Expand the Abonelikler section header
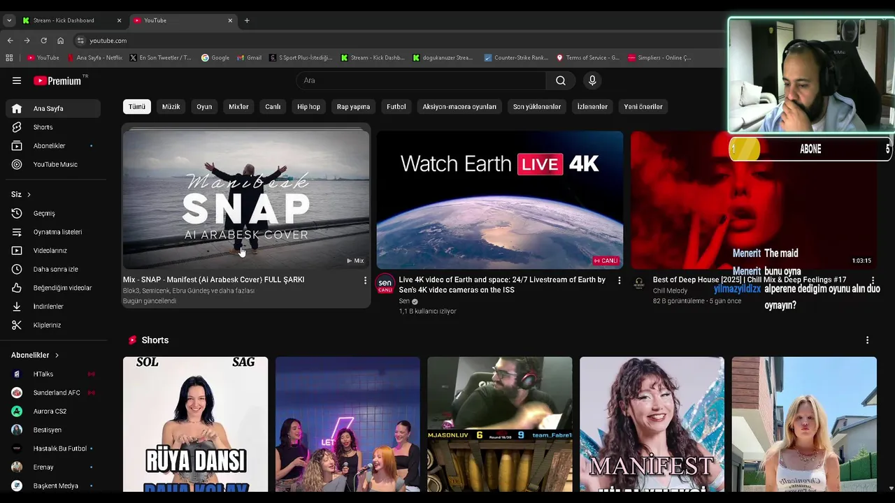Image resolution: width=895 pixels, height=503 pixels. [35, 355]
